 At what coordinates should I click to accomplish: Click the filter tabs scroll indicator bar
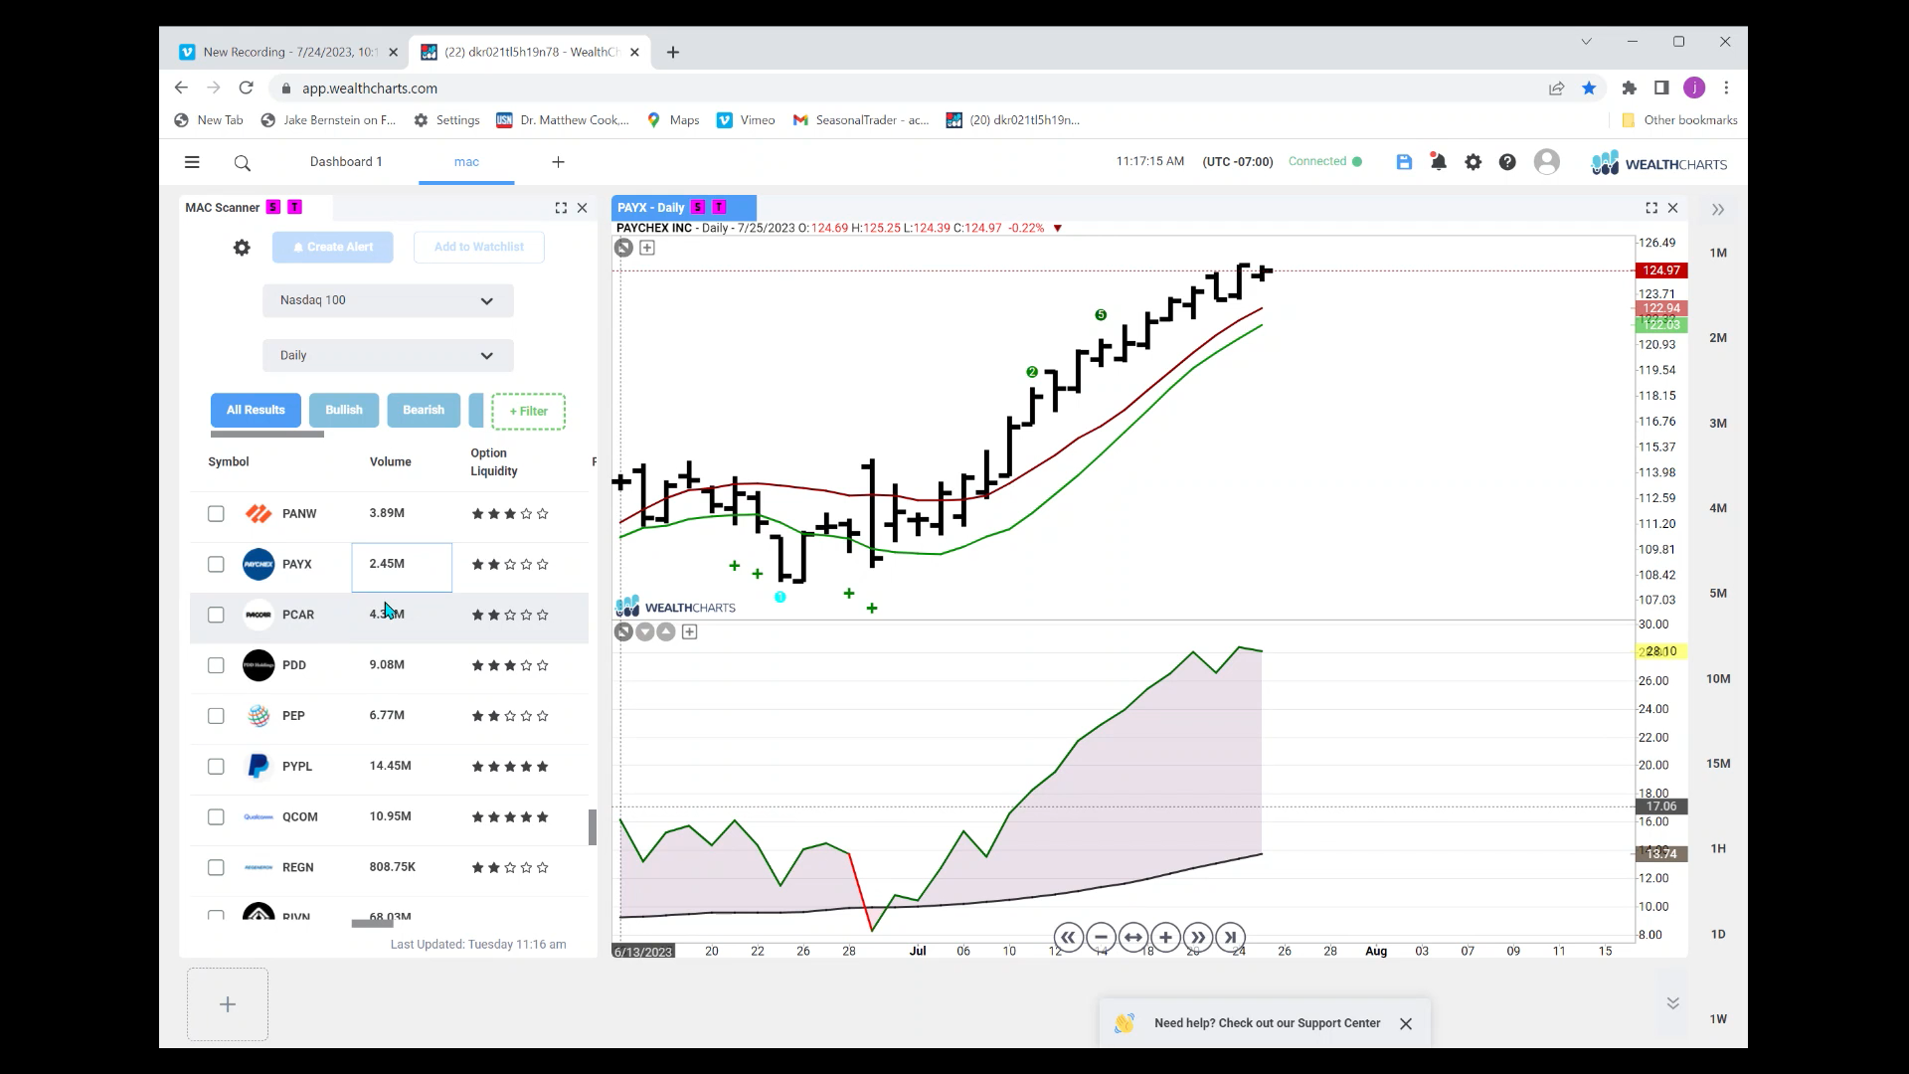267,435
